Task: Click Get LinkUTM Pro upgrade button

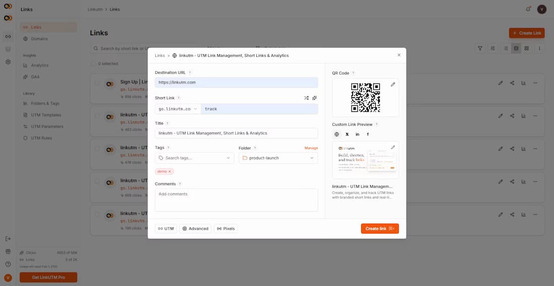Action: (48, 277)
